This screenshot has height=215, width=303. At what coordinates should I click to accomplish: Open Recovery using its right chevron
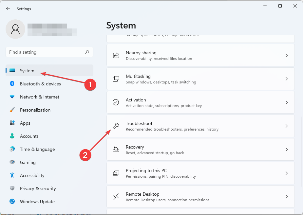(x=286, y=150)
